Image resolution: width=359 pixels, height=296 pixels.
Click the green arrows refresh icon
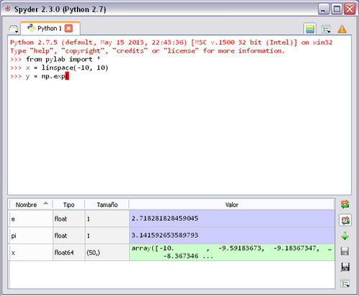coord(345,205)
